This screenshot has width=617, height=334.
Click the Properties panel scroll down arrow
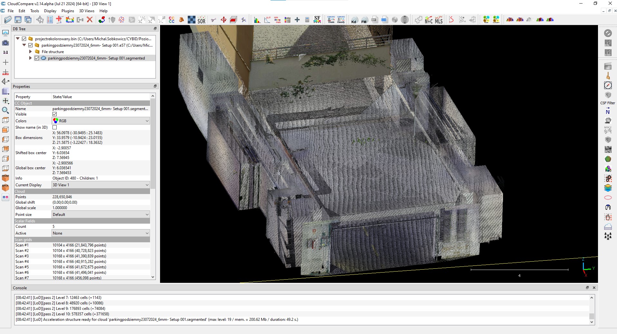pos(153,277)
